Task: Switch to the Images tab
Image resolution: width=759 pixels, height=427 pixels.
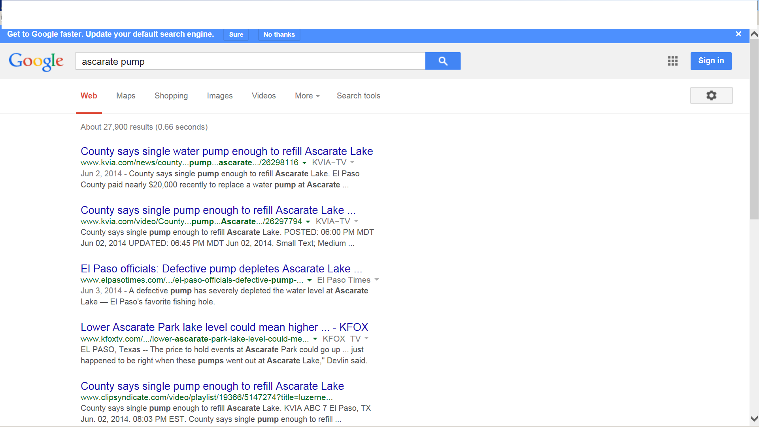Action: (x=219, y=96)
